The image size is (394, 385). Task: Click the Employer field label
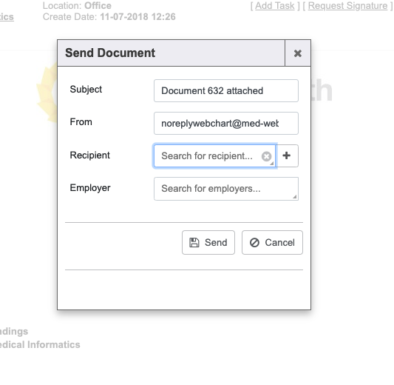[x=90, y=188]
